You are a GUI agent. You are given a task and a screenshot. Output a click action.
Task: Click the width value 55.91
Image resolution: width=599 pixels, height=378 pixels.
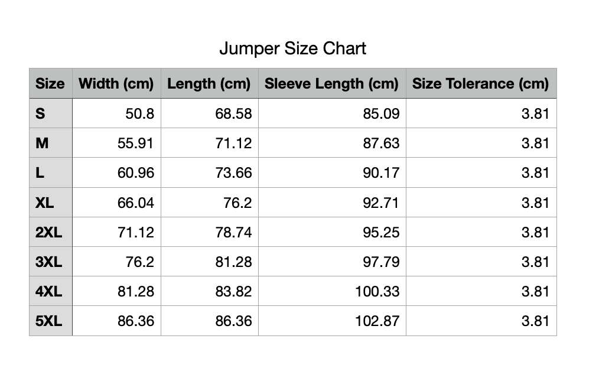pos(136,143)
